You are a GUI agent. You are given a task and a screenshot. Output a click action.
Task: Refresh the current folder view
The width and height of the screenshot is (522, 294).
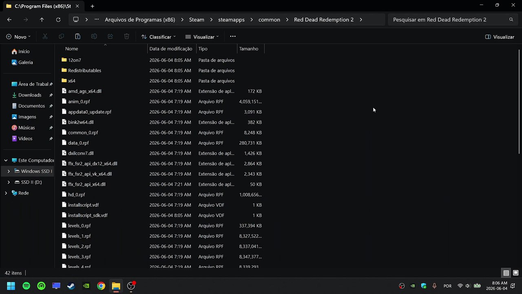[58, 20]
